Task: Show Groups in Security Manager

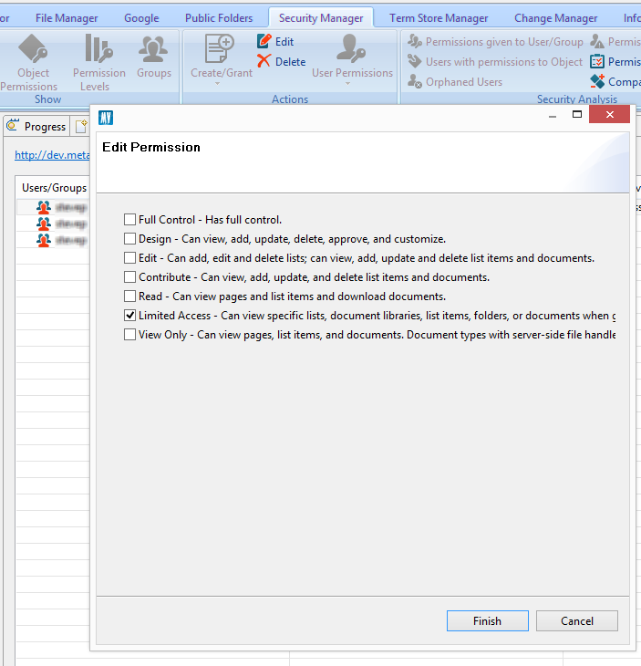Action: (x=154, y=57)
